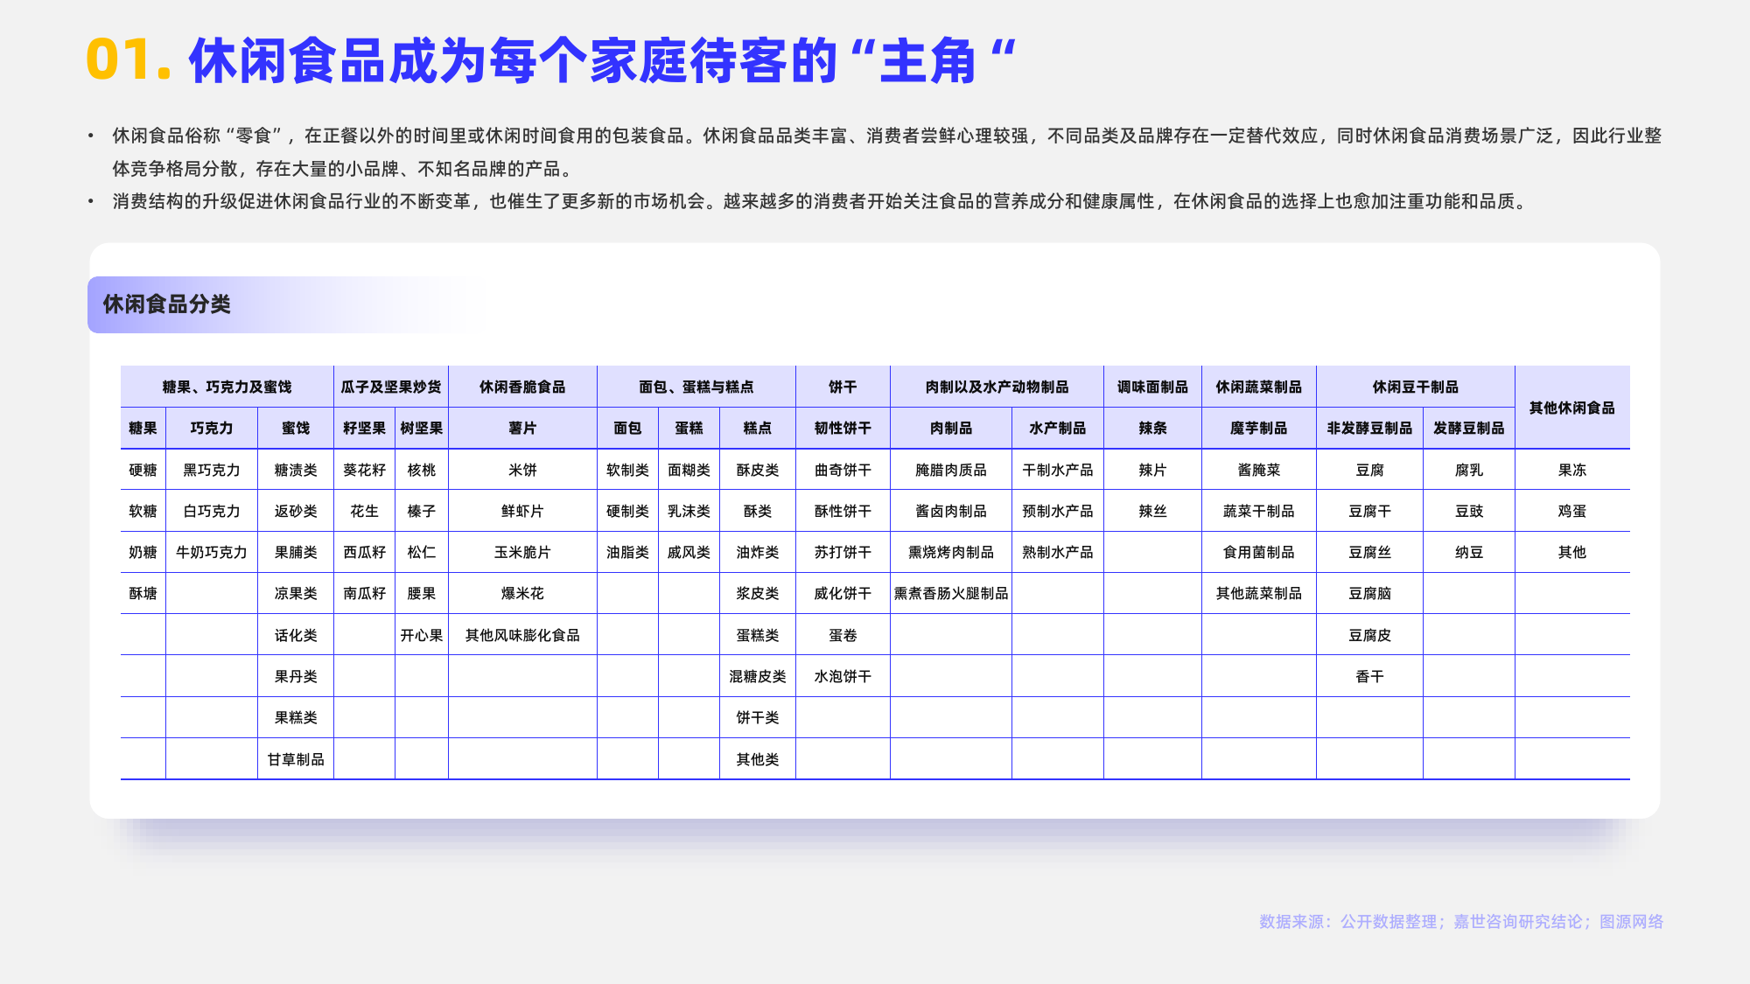Select the "糖果、巧克力及蜜饯" header cell
The height and width of the screenshot is (984, 1750).
click(227, 387)
